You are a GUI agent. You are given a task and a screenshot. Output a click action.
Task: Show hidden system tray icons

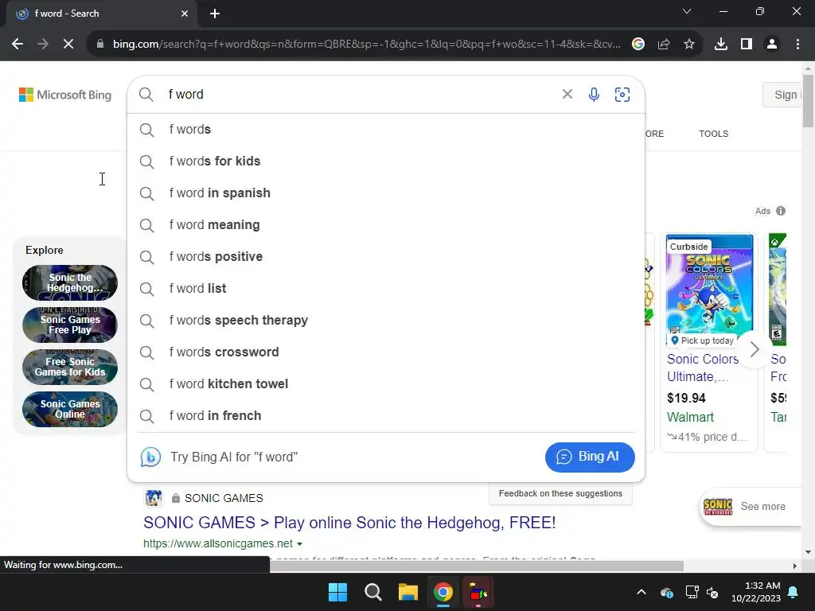coord(641,592)
